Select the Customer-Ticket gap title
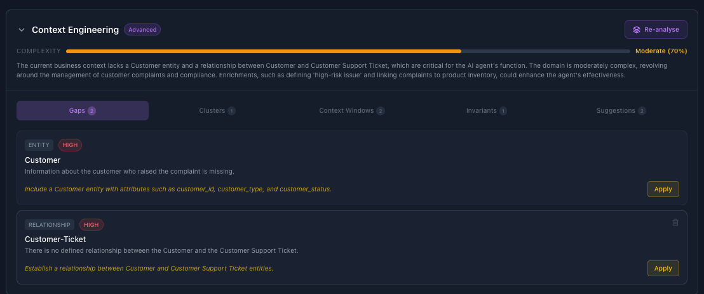 click(x=55, y=240)
